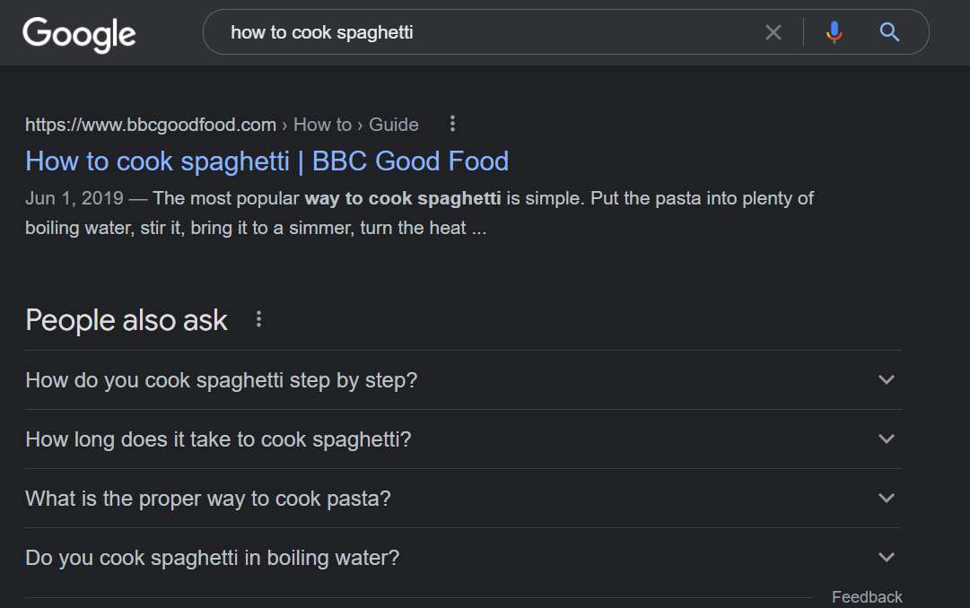Click the chevron for the boiling water question

click(887, 558)
